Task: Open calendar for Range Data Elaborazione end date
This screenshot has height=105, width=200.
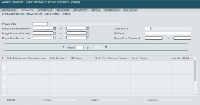Action: [x=88, y=28]
